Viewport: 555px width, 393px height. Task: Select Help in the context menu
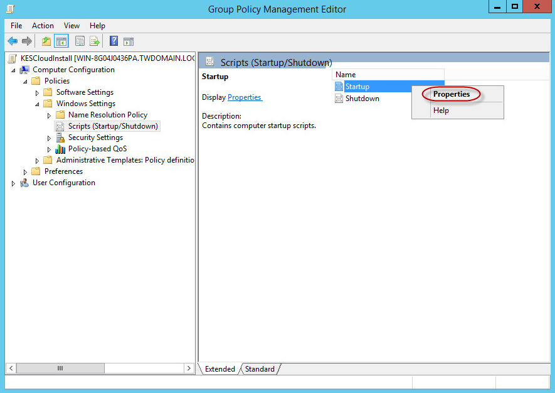pos(441,110)
